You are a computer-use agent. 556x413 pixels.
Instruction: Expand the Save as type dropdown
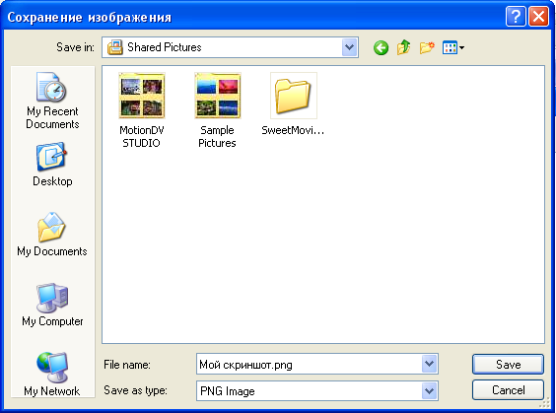tap(429, 390)
